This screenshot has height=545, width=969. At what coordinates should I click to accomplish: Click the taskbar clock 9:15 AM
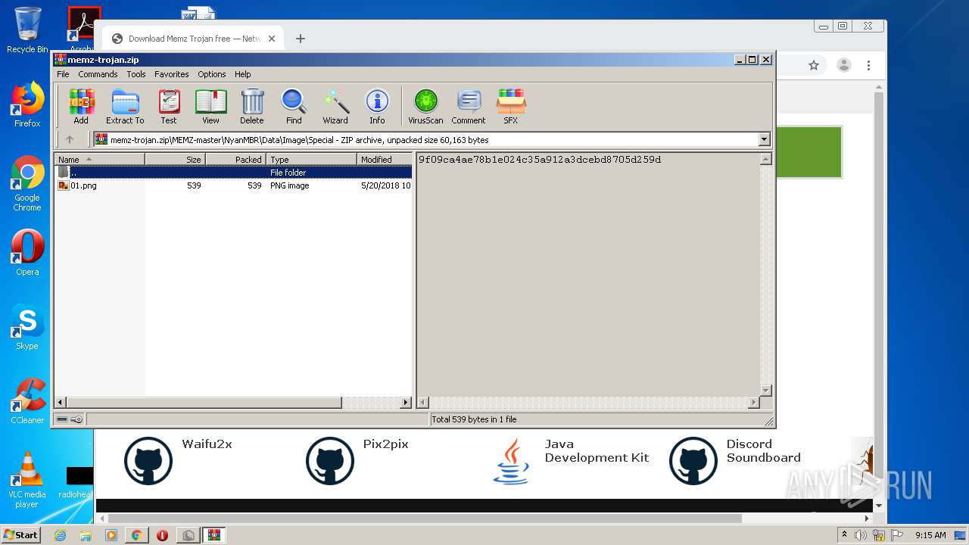coord(930,535)
